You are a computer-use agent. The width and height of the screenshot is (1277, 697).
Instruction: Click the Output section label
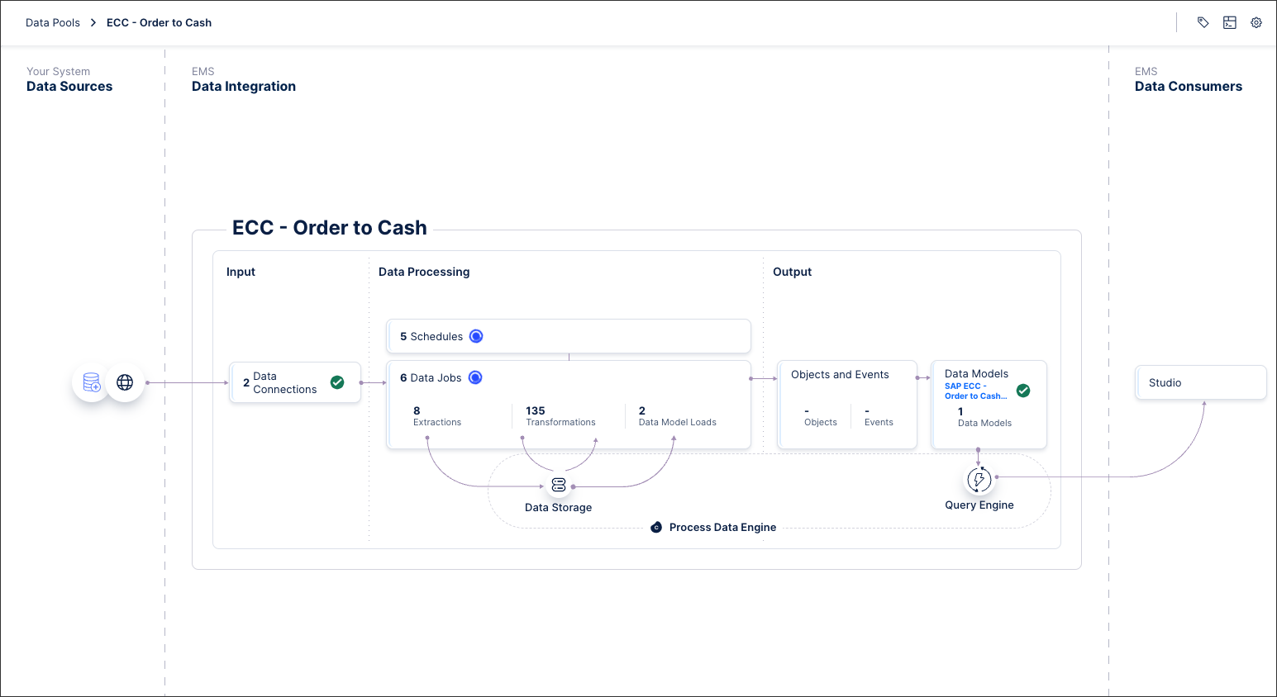pos(792,272)
